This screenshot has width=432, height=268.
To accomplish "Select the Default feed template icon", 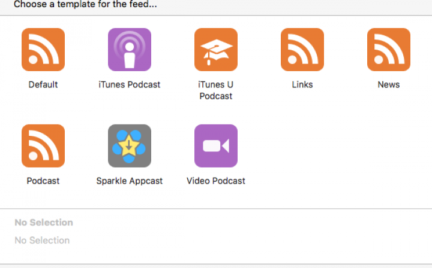I will coord(43,50).
